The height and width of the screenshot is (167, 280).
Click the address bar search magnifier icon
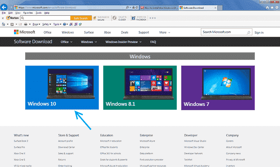pyautogui.click(x=127, y=7)
